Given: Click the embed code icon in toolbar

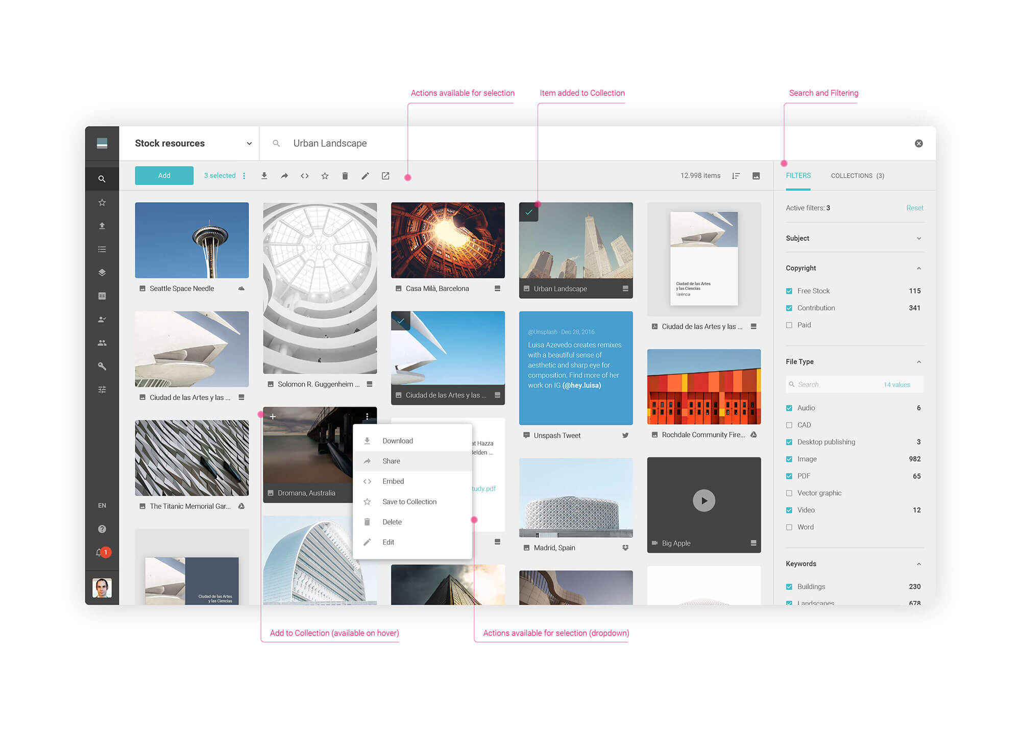Looking at the screenshot, I should [x=305, y=176].
